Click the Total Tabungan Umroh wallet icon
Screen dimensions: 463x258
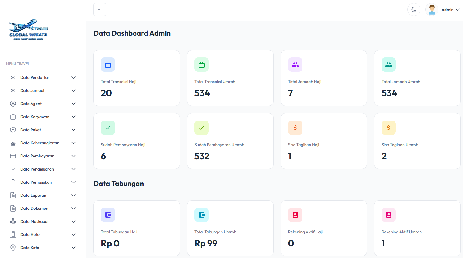click(202, 215)
